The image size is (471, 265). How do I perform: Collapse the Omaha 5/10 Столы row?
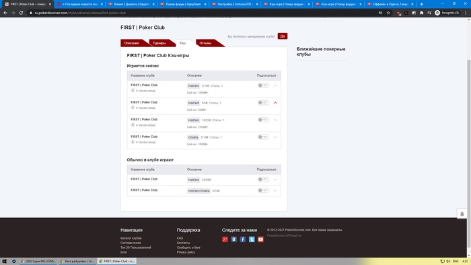pyautogui.click(x=275, y=137)
